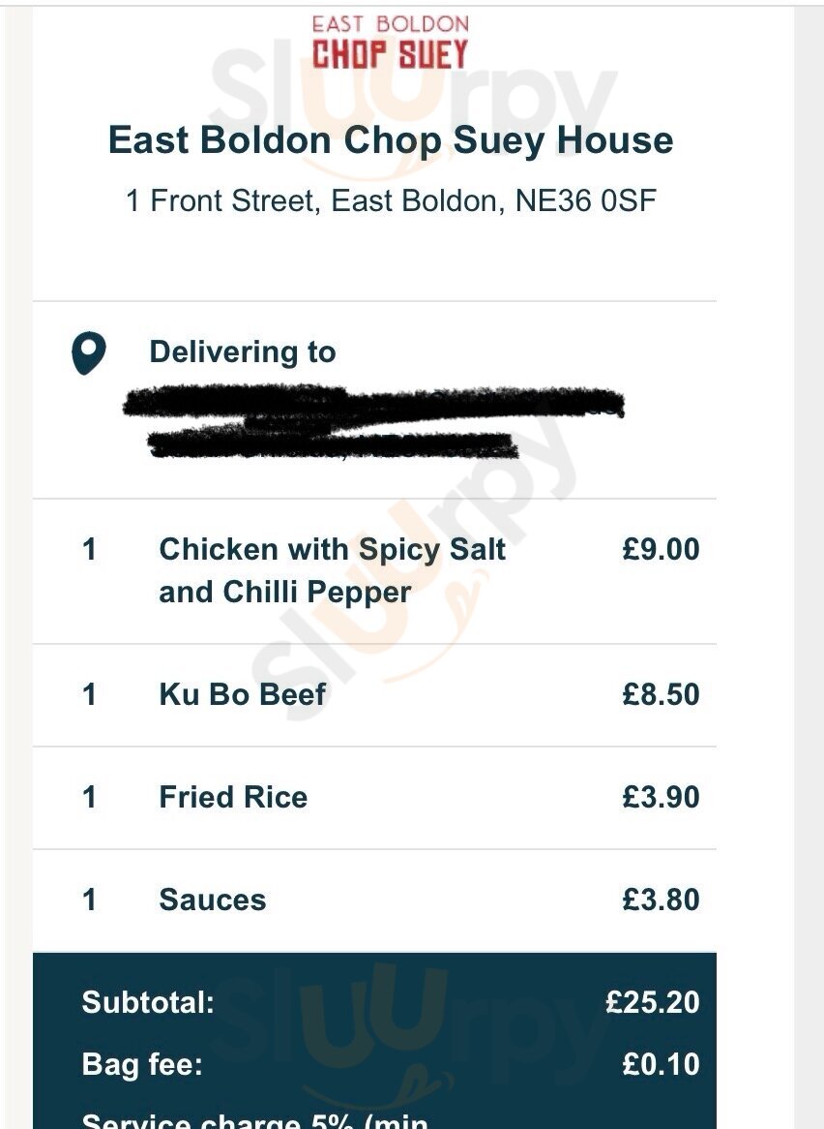Screen dimensions: 824x1129
Task: Click the Bag fee label
Action: 142,1064
